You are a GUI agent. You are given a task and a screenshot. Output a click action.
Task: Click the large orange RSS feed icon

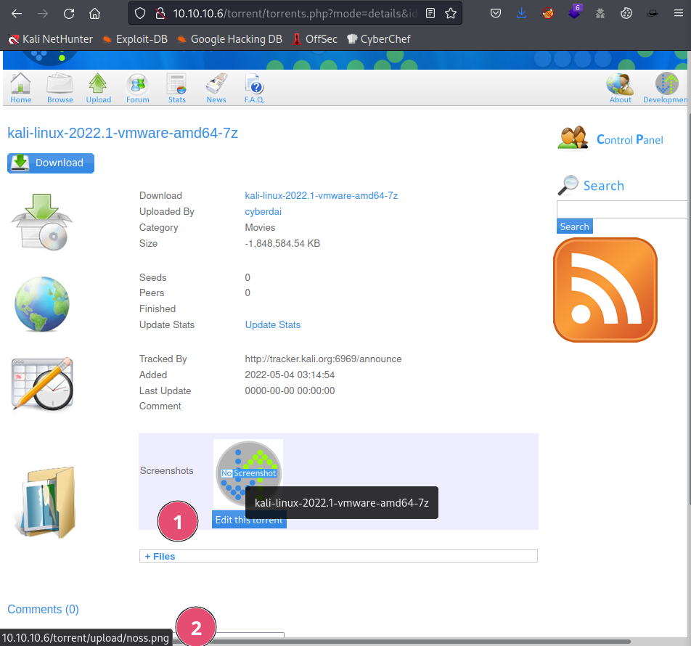pos(605,290)
